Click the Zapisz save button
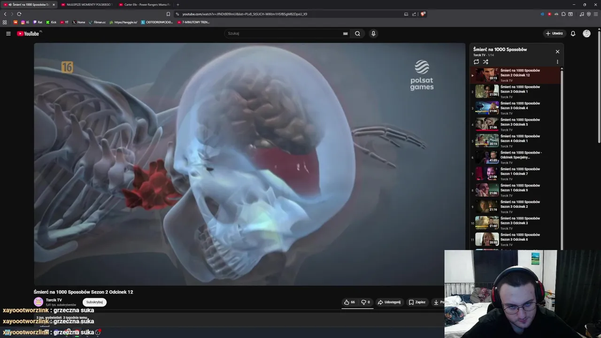This screenshot has width=601, height=338. point(417,302)
